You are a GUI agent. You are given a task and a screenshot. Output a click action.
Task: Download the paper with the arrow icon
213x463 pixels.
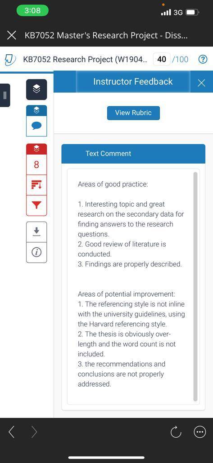(x=36, y=232)
